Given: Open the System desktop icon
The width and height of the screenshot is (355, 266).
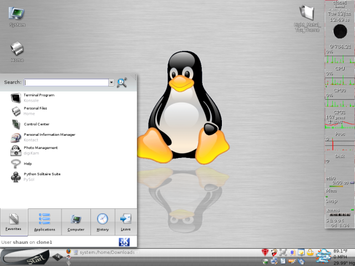Looking at the screenshot, I should (x=17, y=17).
